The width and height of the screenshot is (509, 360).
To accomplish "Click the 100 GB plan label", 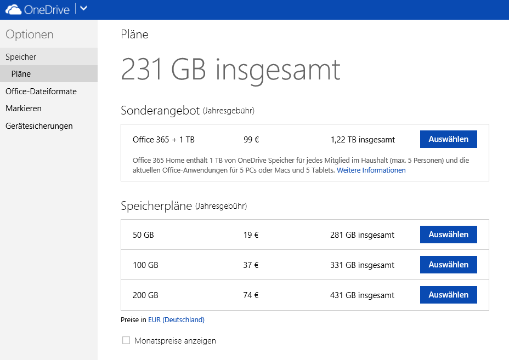I will tap(145, 265).
